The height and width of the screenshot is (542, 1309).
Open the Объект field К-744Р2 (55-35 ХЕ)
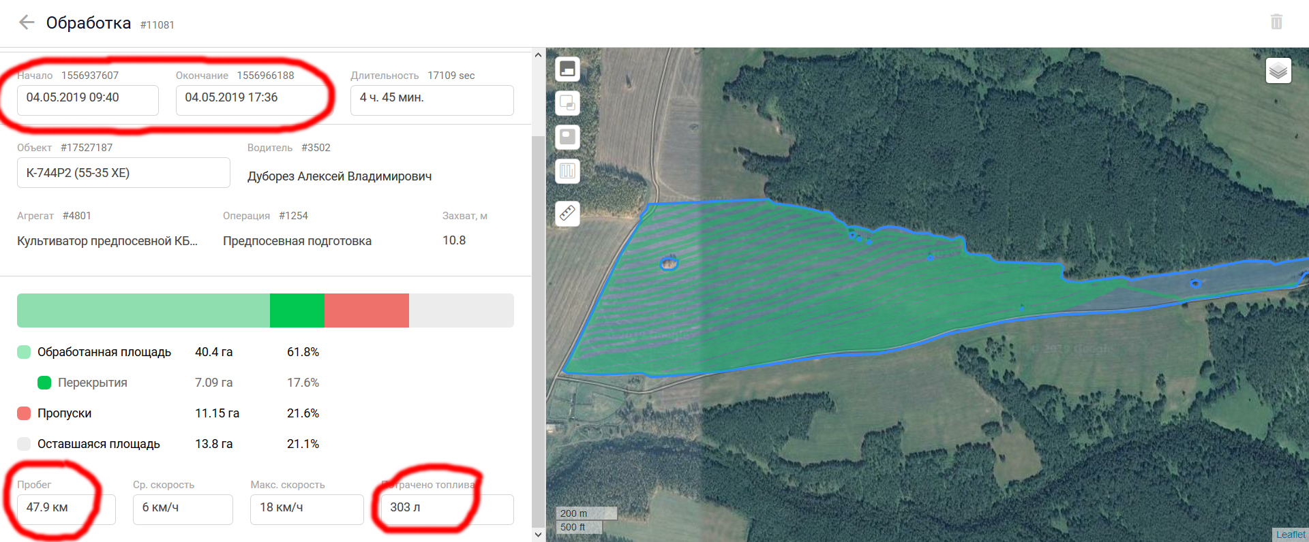123,173
